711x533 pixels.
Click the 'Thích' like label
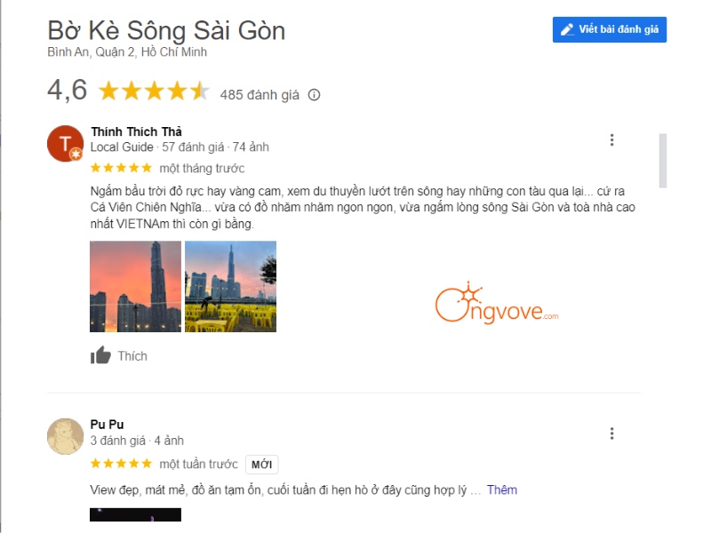[x=132, y=356]
